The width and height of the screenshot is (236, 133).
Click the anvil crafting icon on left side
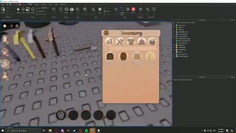pos(5,52)
